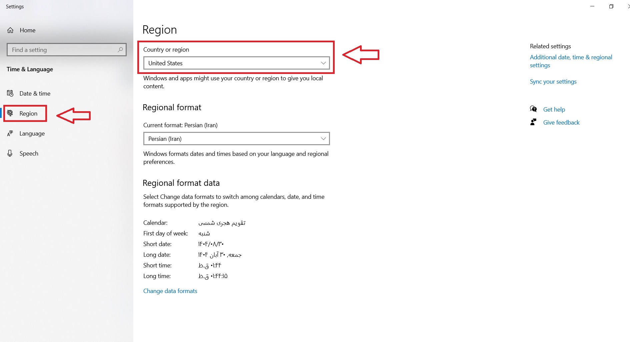The height and width of the screenshot is (342, 630).
Task: Expand the Persian (Iran) regional format dropdown
Action: pos(236,139)
